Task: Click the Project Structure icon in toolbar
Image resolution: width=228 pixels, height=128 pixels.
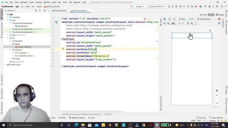Action: click(201, 6)
